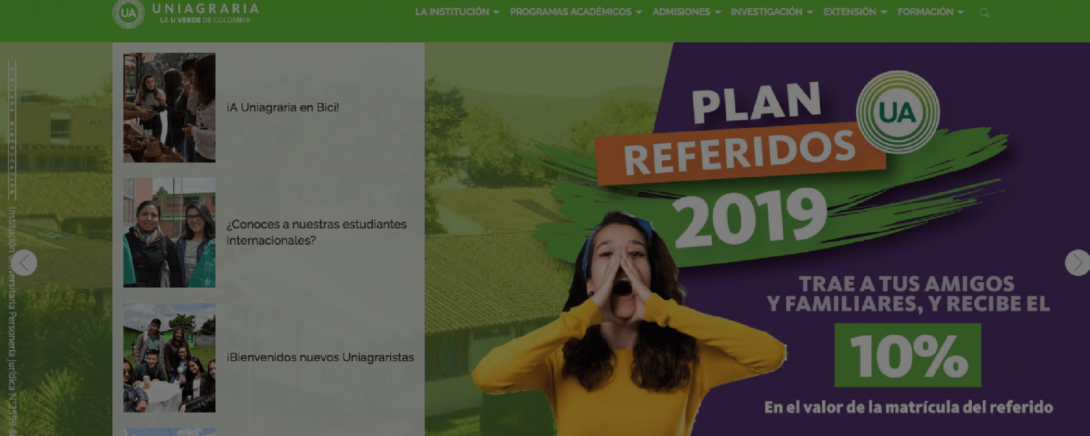Screen dimensions: 1090x436
Task: Open the search magnifier icon
Action: tap(984, 13)
